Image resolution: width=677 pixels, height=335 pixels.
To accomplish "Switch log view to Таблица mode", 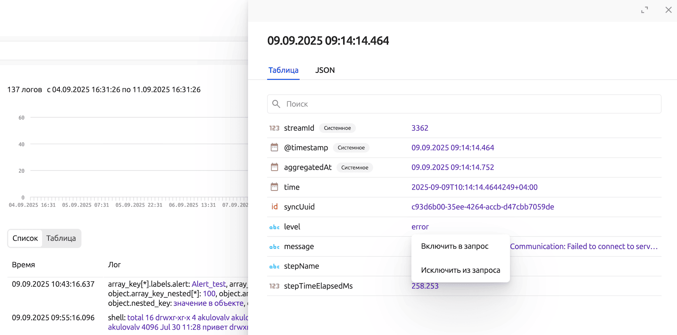I will click(x=61, y=238).
